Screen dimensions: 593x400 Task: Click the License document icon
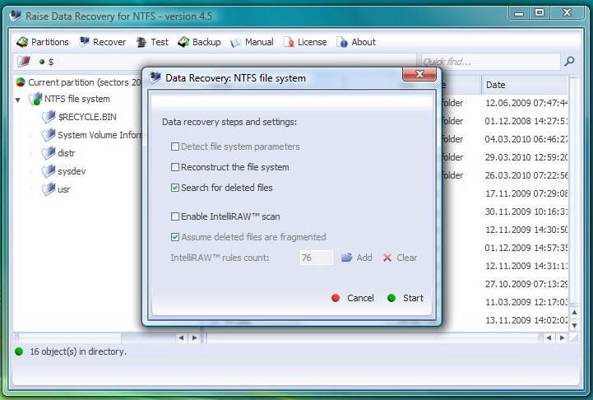[x=289, y=42]
